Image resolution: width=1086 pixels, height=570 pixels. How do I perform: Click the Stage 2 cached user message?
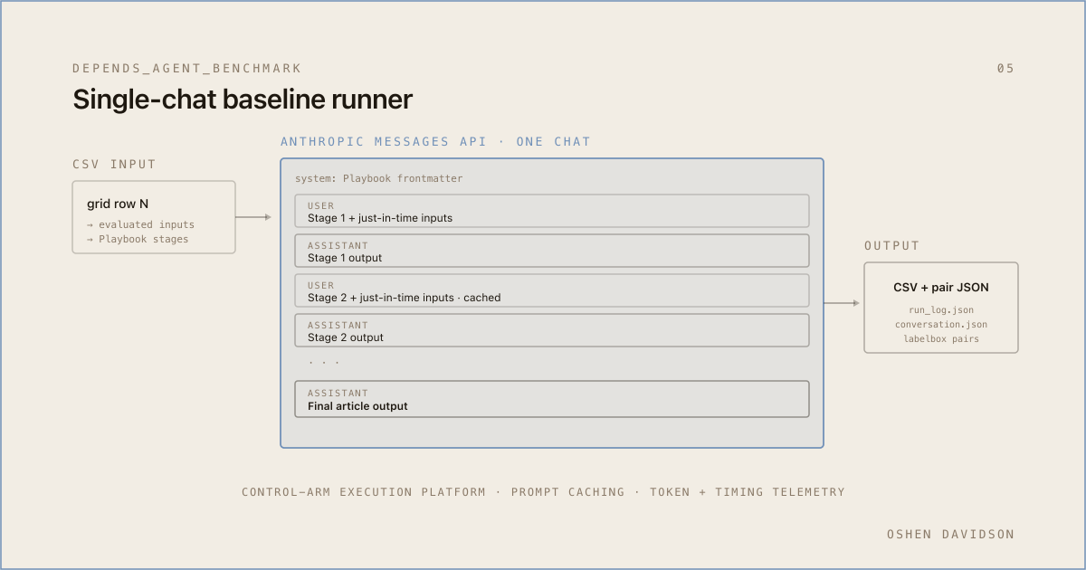(552, 290)
